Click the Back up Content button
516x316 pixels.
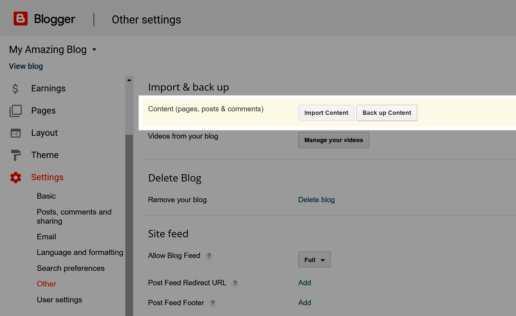coord(387,113)
